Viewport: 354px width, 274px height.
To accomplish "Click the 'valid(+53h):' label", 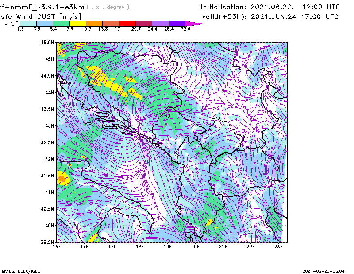I will (x=224, y=17).
